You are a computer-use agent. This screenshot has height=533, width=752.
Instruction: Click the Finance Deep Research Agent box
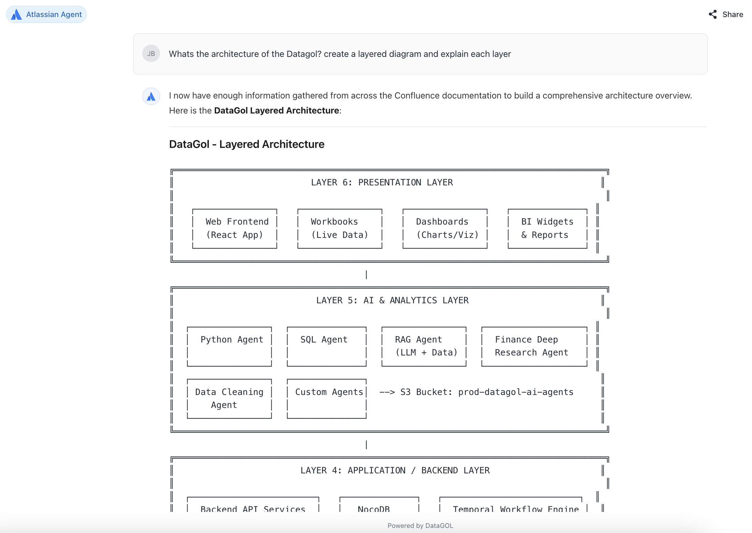pos(534,346)
